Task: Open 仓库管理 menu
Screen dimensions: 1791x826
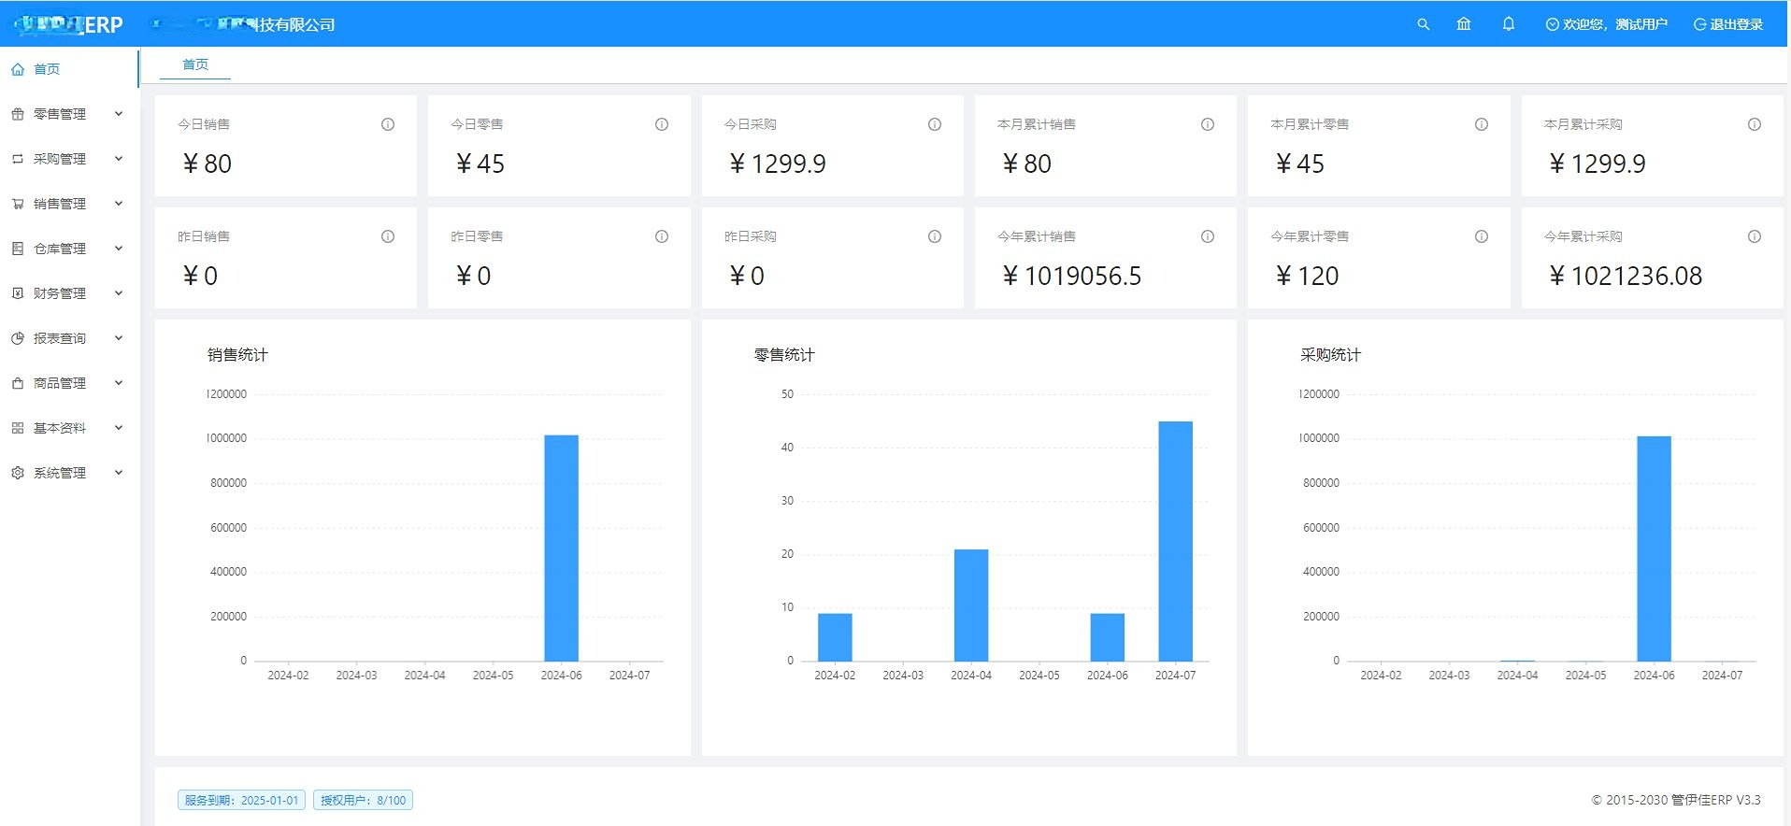Action: [69, 249]
